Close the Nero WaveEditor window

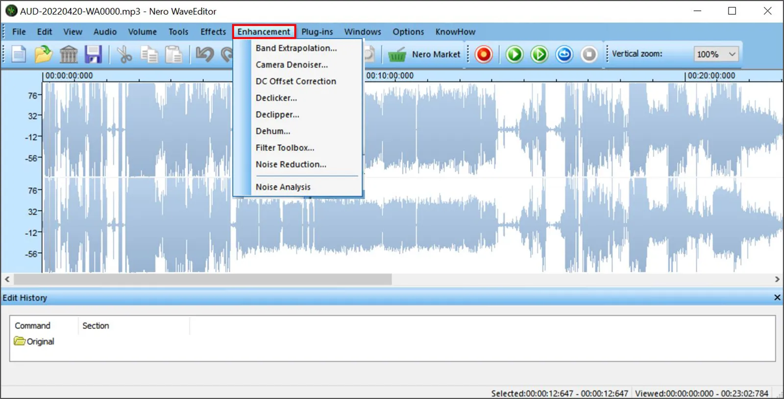coord(767,11)
